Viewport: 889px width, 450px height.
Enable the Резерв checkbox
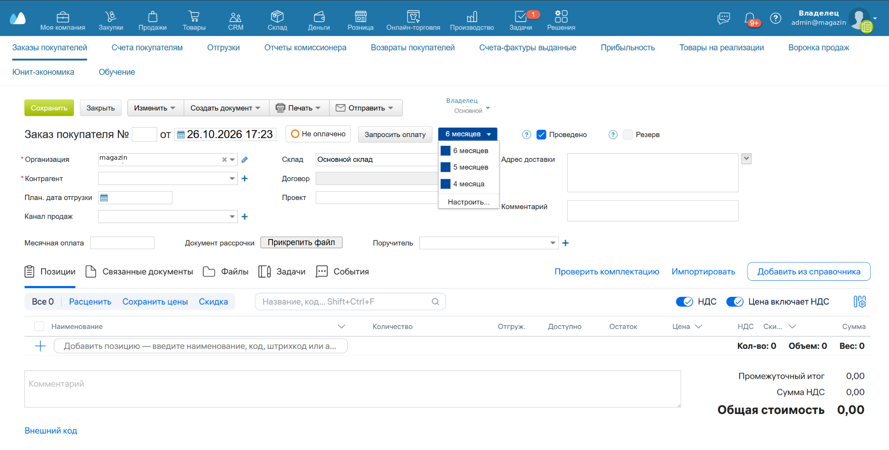[628, 135]
